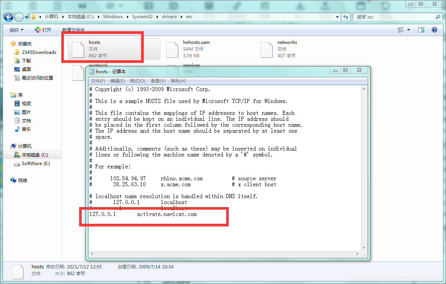Image resolution: width=446 pixels, height=284 pixels.
Task: Click the folder icon in the address bar
Action: [33, 17]
